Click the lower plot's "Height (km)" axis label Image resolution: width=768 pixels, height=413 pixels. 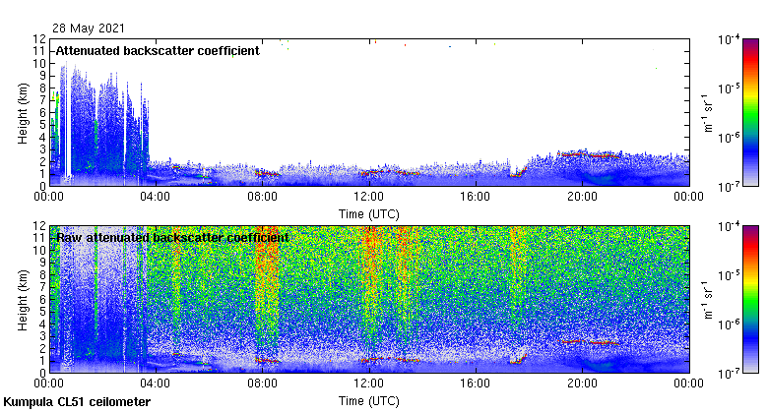point(23,301)
